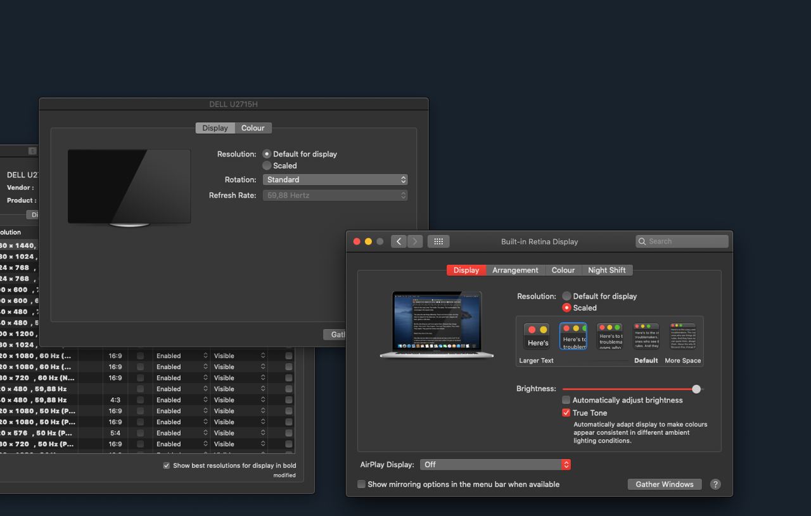
Task: Click the 720, 60 Hz resolution row text
Action: (x=37, y=378)
